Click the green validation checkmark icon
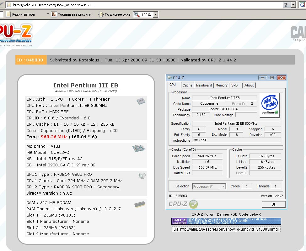306x251 pixels. tap(193, 204)
